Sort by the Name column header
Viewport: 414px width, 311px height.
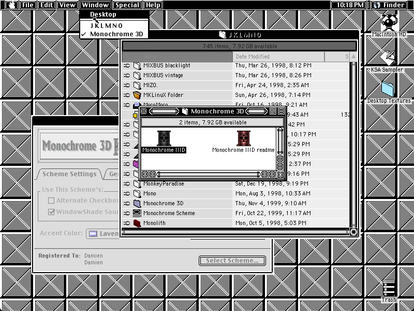pos(177,56)
